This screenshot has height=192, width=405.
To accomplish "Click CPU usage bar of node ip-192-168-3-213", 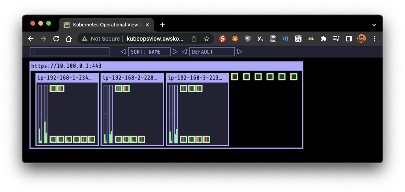I will tap(170, 114).
